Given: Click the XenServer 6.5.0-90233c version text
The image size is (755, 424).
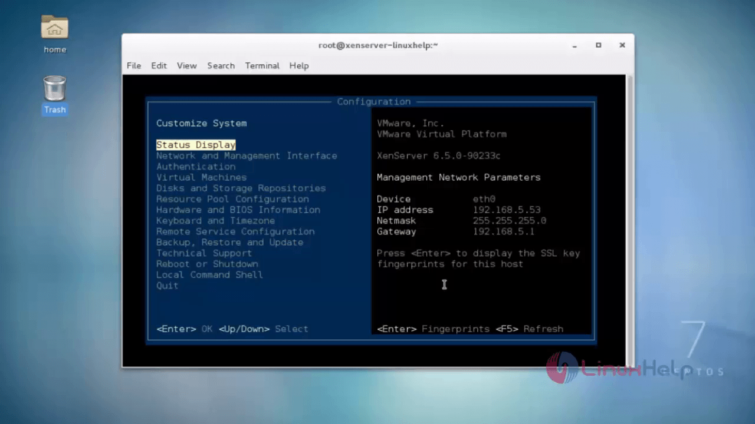Looking at the screenshot, I should pyautogui.click(x=439, y=155).
